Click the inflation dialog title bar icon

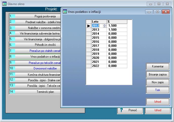pyautogui.click(x=65, y=12)
